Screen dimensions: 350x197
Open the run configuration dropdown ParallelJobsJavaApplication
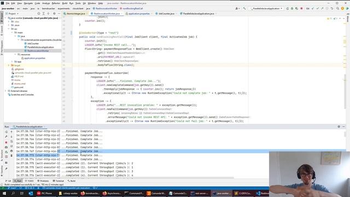point(266,9)
